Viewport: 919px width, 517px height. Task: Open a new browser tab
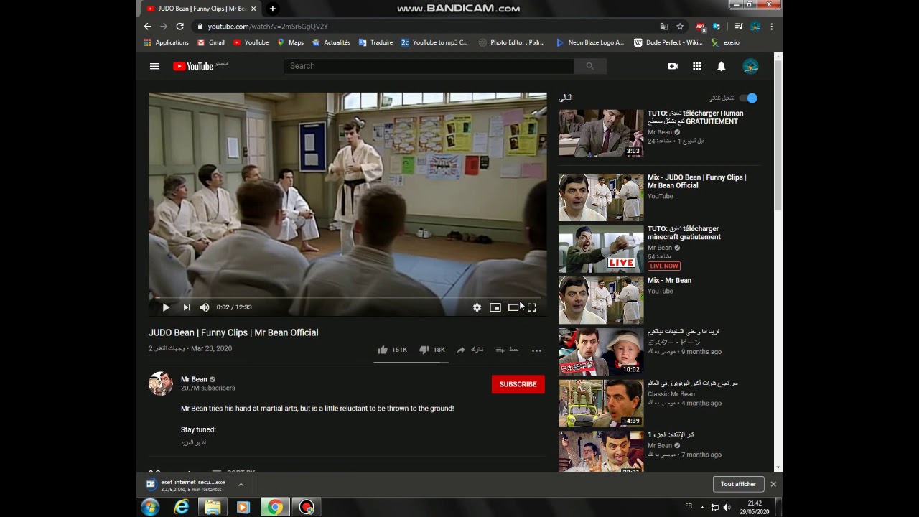[x=272, y=9]
